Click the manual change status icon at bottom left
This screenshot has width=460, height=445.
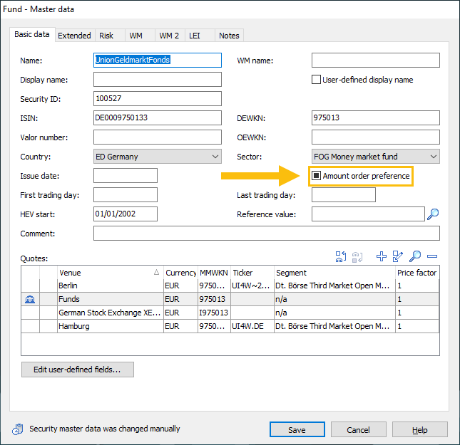[18, 429]
